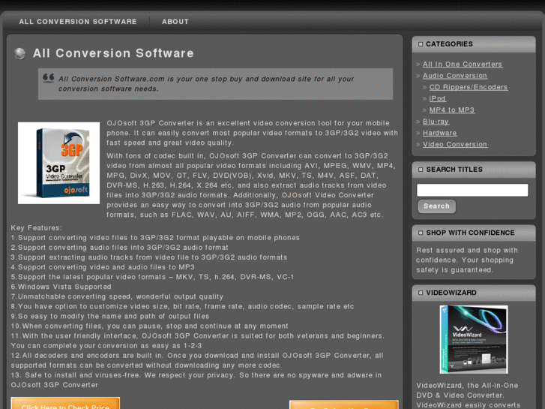Viewport: 545px width, 409px height.
Task: Click the Shop With Confidence heading
Action: 470,233
